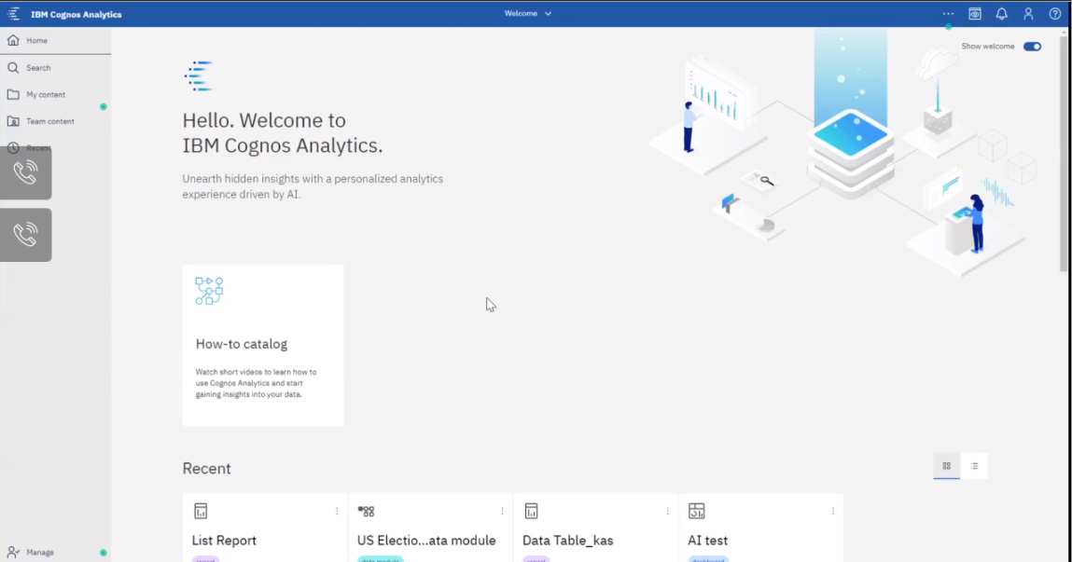Open the presentation screen icon in top bar
Image resolution: width=1072 pixels, height=562 pixels.
point(975,14)
